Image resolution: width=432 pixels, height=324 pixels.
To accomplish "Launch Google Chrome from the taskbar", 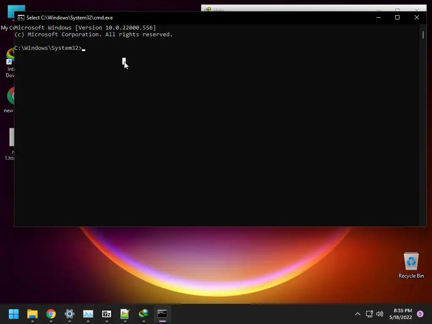I will [51, 314].
